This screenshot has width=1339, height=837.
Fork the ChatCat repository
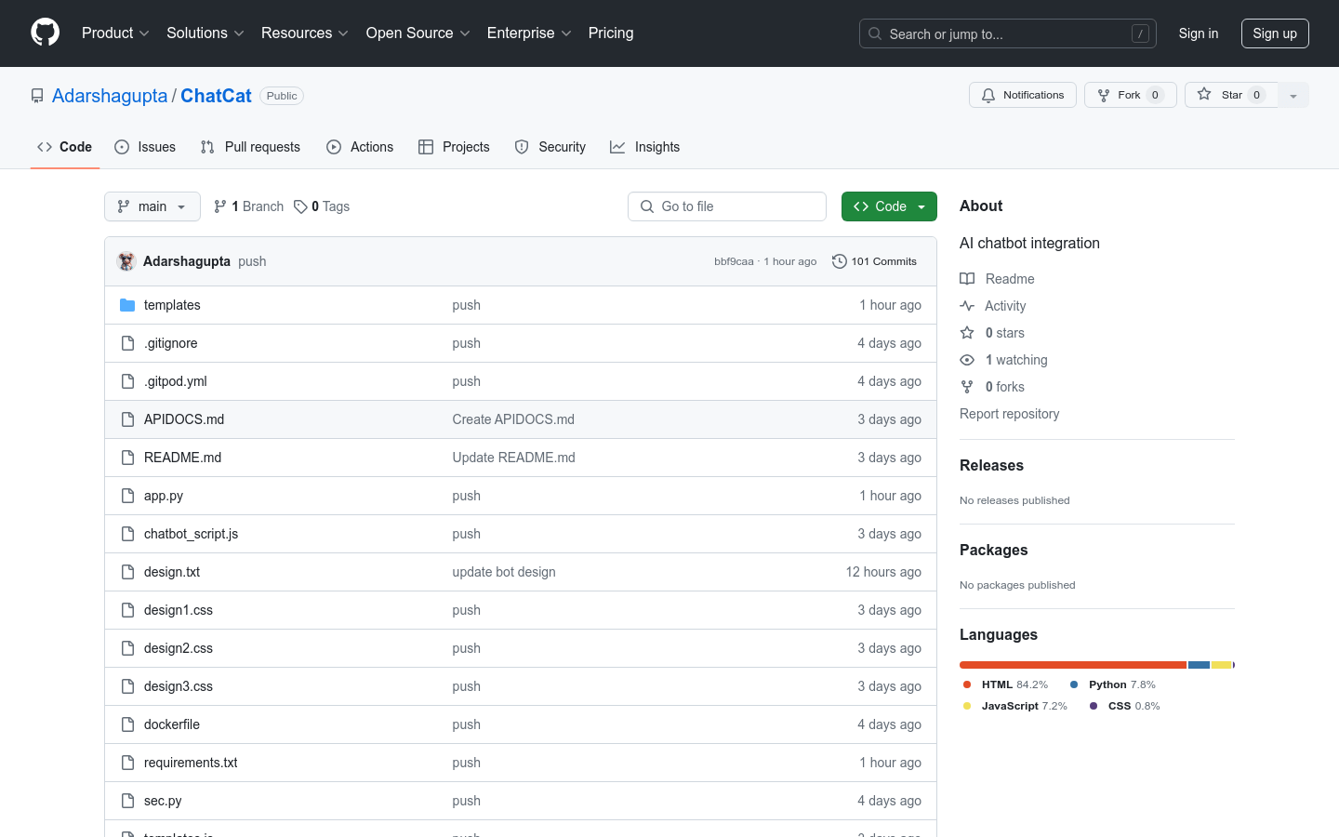pyautogui.click(x=1131, y=95)
